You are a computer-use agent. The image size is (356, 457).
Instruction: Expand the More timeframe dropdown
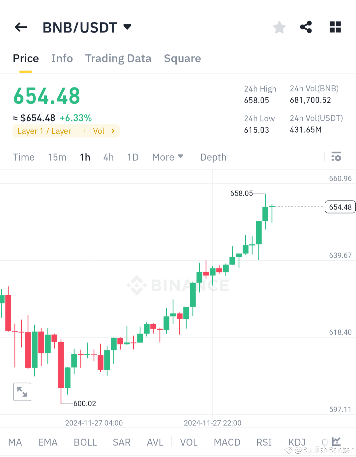tap(167, 157)
